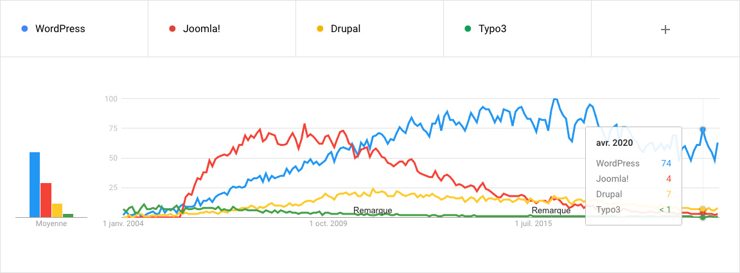Image resolution: width=740 pixels, height=273 pixels.
Task: Edit the Typo3 search term
Action: [x=492, y=29]
